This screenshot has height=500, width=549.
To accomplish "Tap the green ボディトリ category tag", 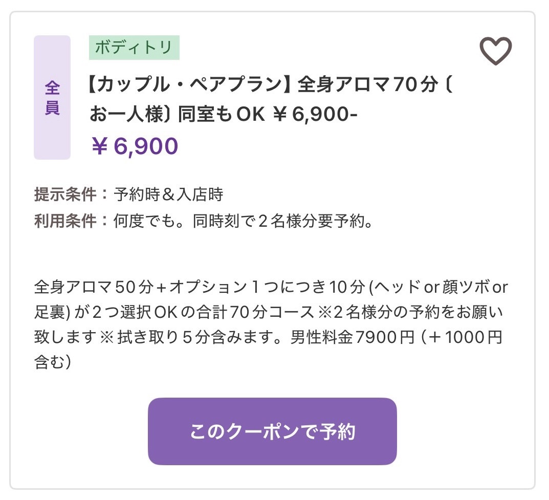I will click(x=134, y=47).
